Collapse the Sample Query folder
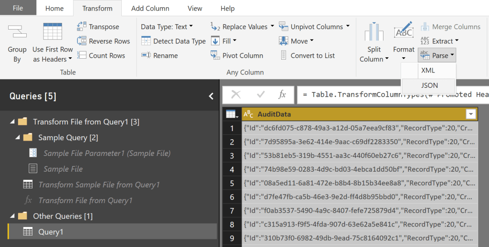Viewport: 489px width, 247px height. point(18,137)
